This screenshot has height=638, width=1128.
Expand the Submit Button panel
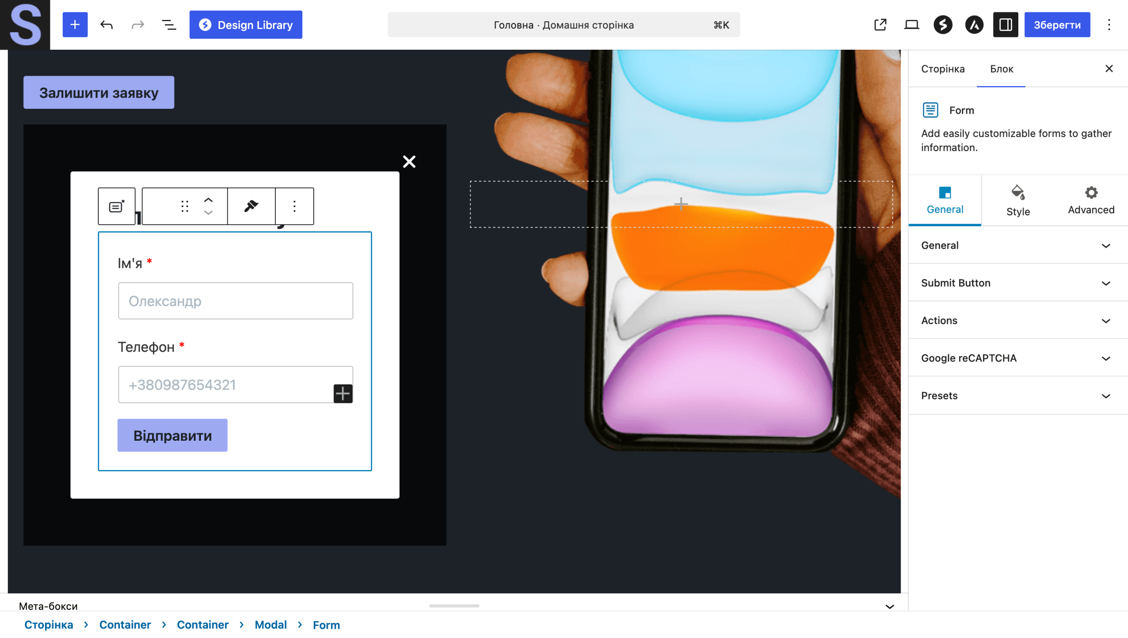(x=1018, y=283)
